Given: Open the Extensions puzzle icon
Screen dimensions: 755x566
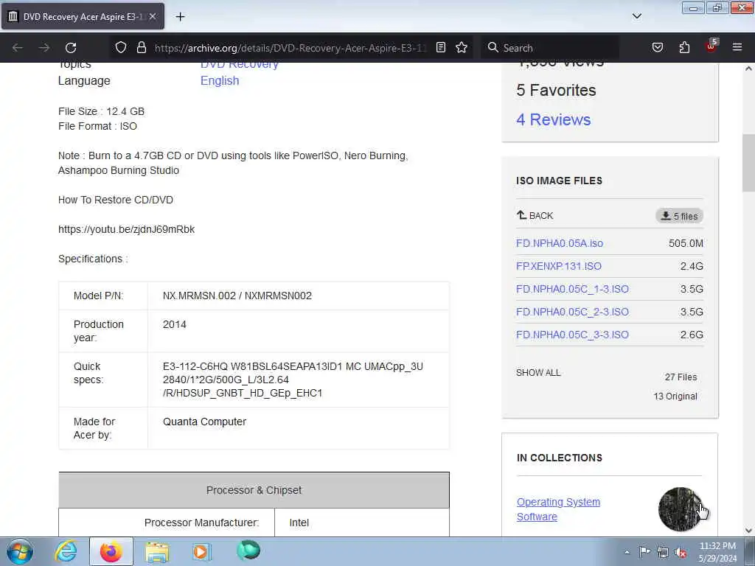Looking at the screenshot, I should [x=684, y=47].
